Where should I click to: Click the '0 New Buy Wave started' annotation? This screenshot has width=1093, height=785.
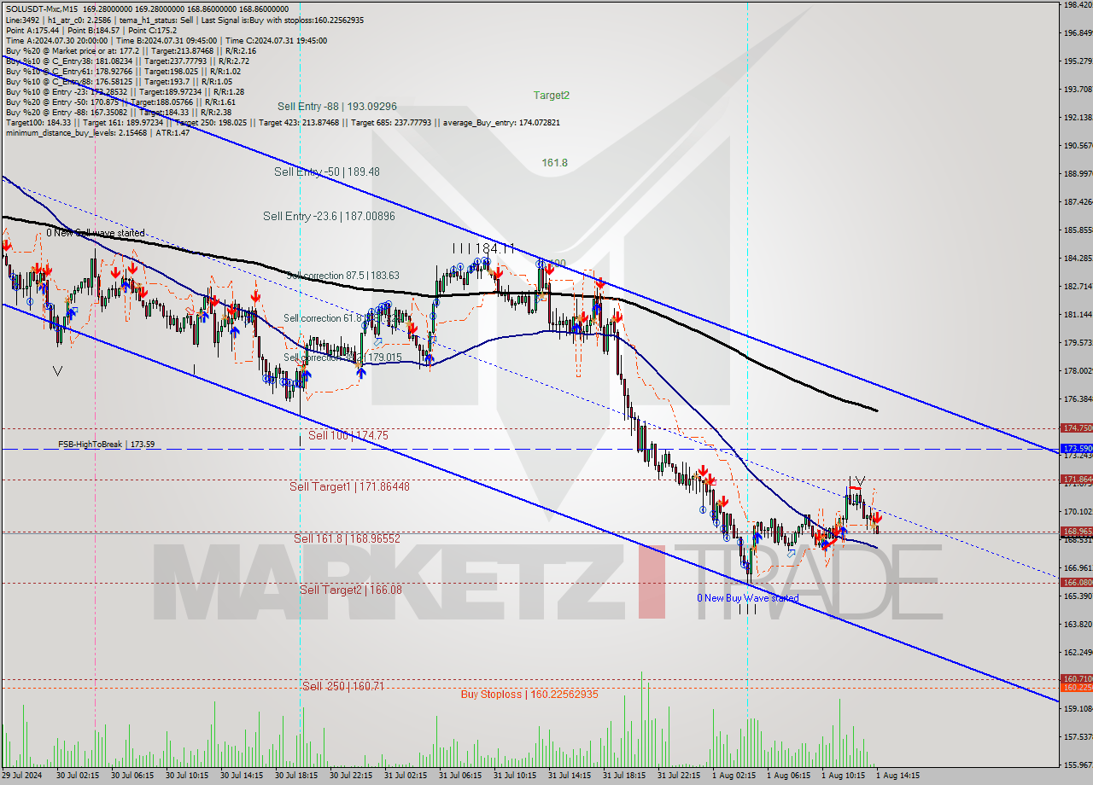tap(747, 598)
